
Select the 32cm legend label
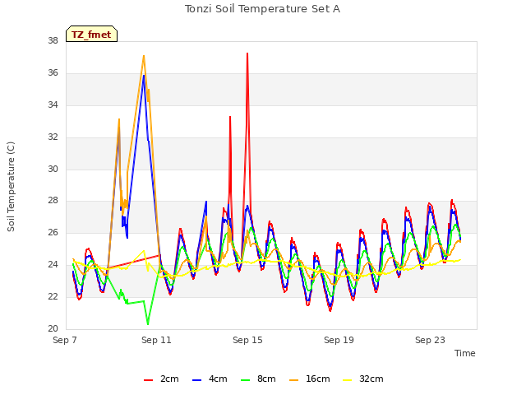click(x=371, y=379)
